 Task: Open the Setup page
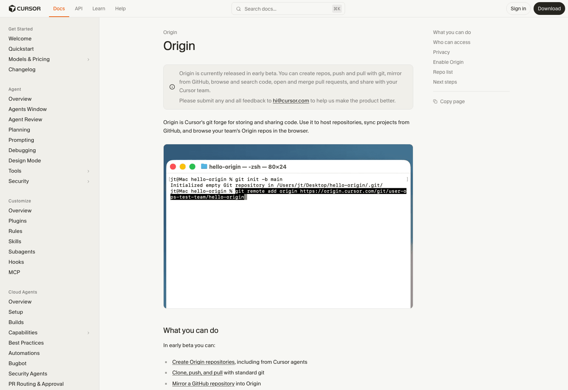click(16, 312)
